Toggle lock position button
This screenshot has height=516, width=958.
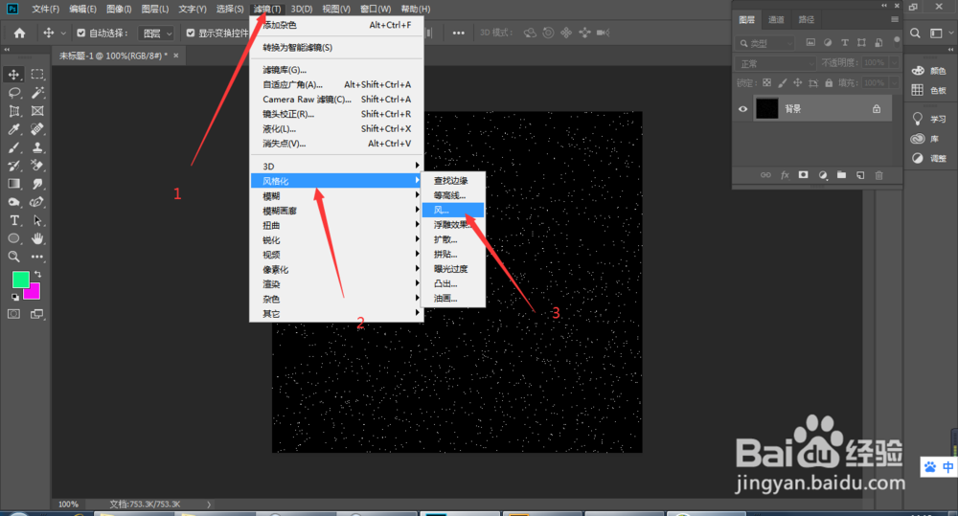click(797, 83)
